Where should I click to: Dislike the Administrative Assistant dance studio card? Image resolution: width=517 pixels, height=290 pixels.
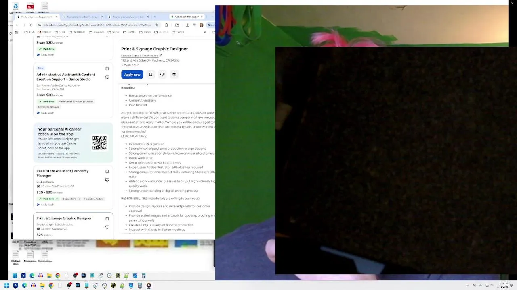click(107, 77)
